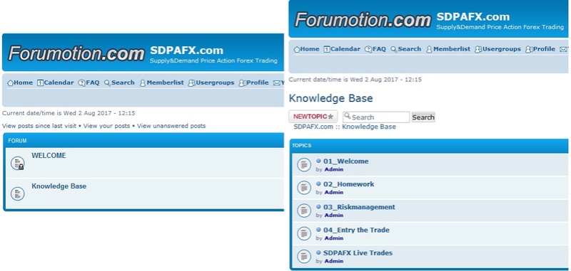Click the blue dot before 03_Riskmanagement
571x271 pixels.
318,206
